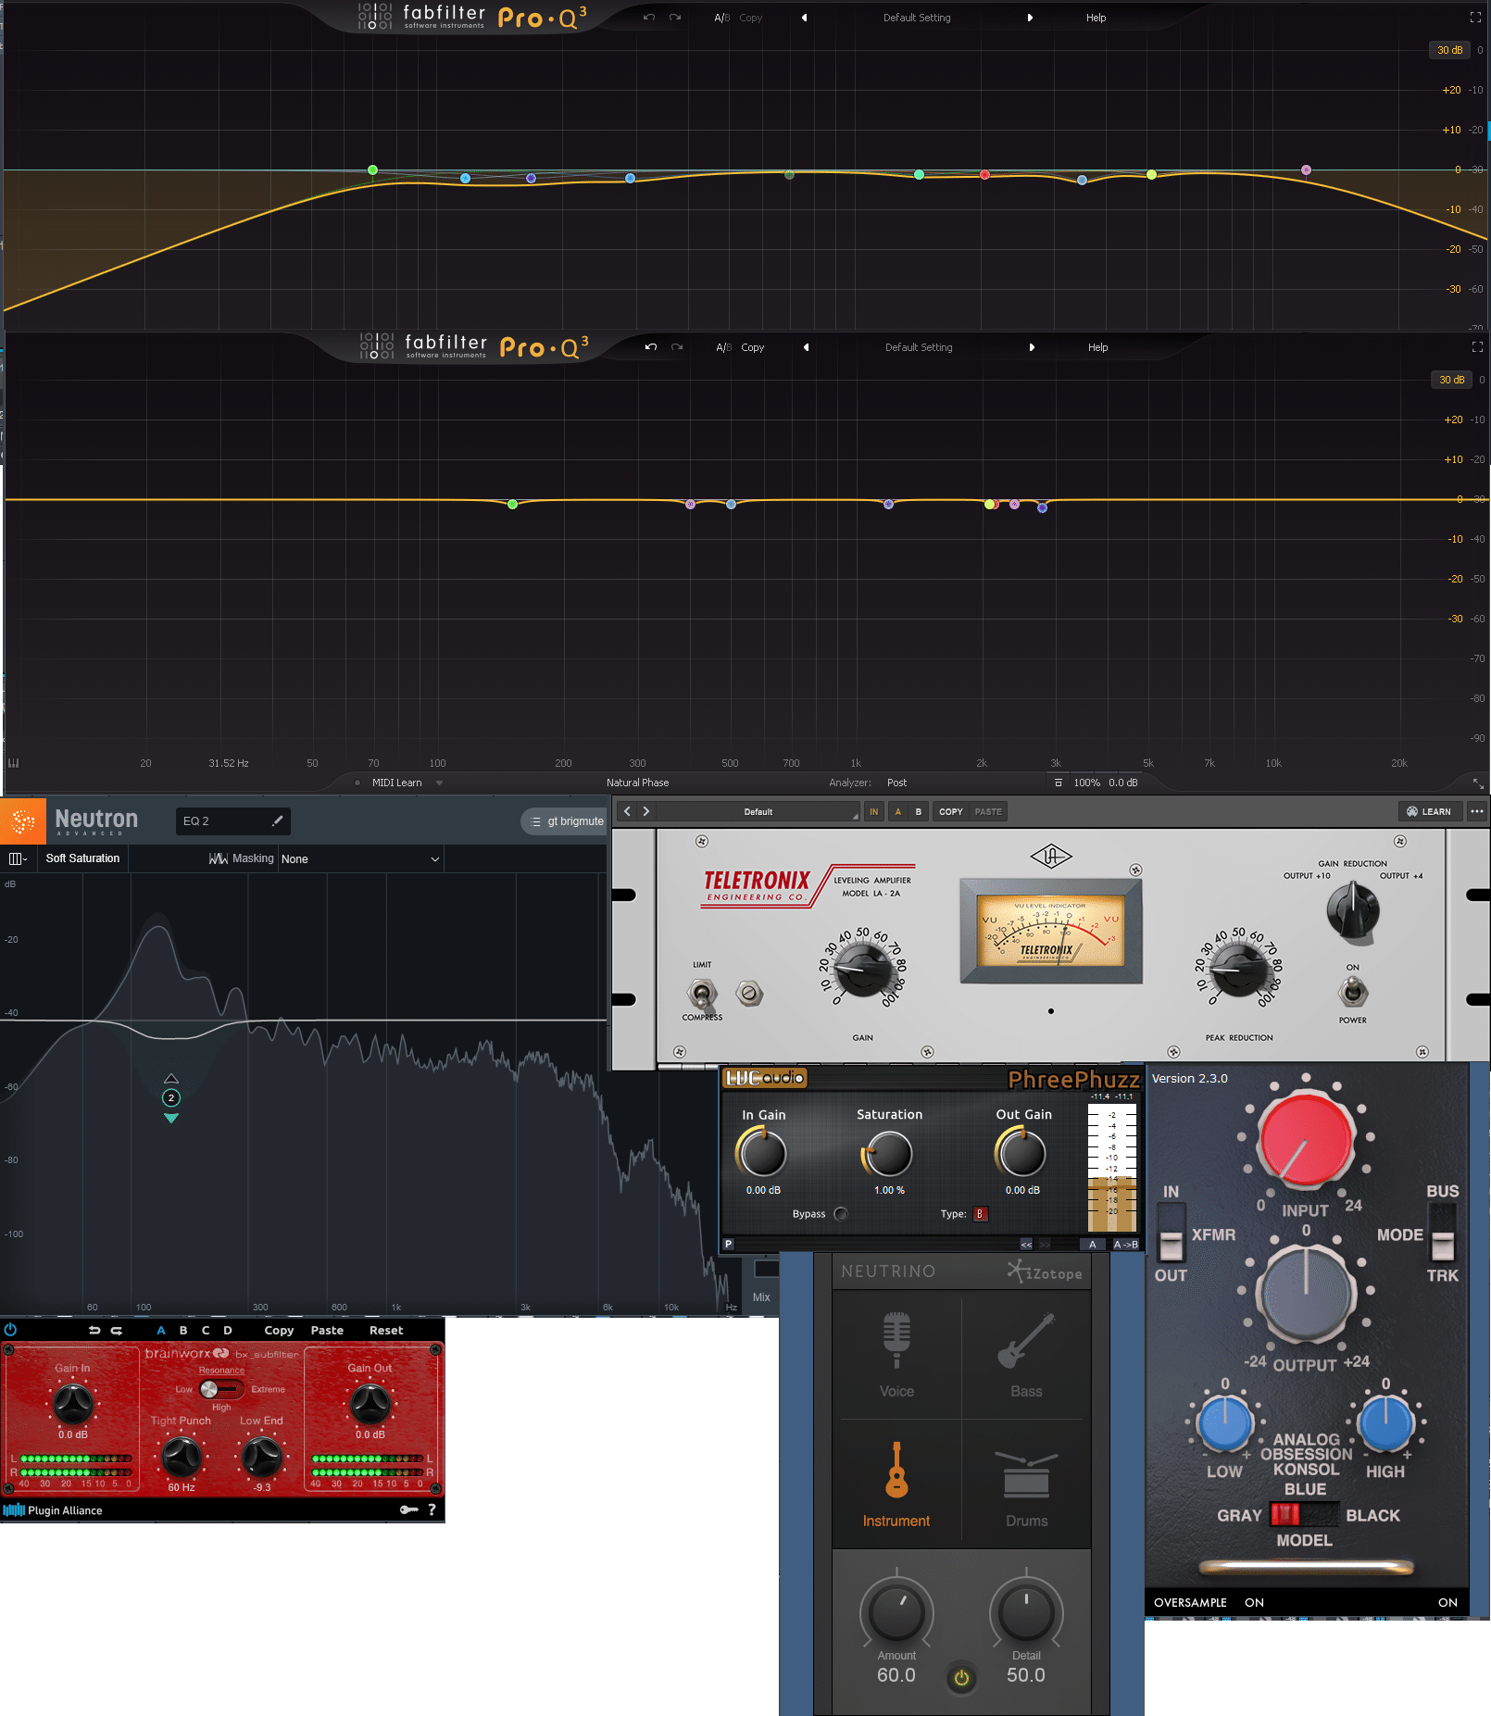The image size is (1491, 1716).
Task: Open the 30 dB display range in the second Pro-Q 3
Action: point(1451,380)
